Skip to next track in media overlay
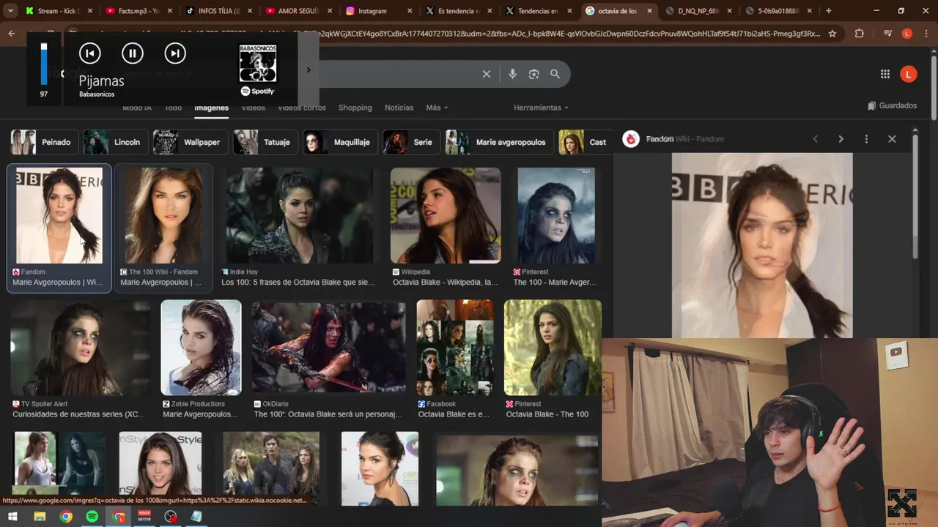 pos(174,53)
